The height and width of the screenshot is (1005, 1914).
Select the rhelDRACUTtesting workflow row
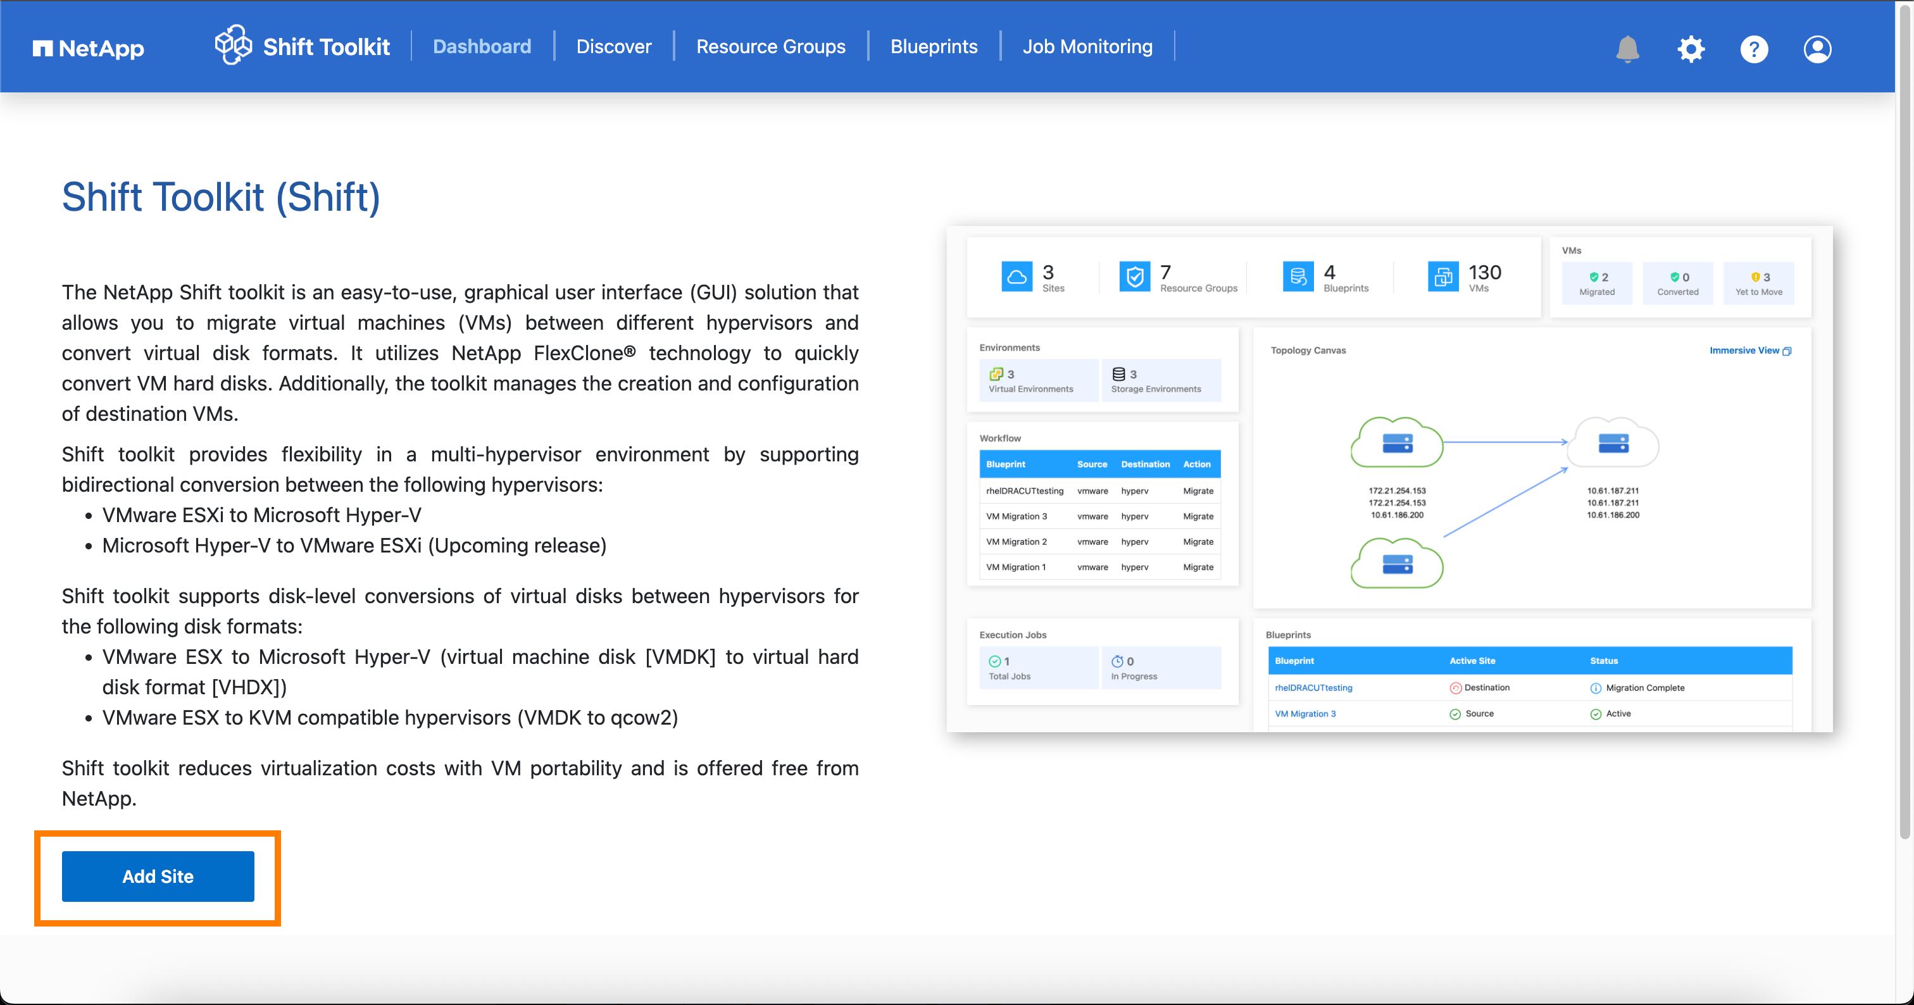coord(1099,491)
